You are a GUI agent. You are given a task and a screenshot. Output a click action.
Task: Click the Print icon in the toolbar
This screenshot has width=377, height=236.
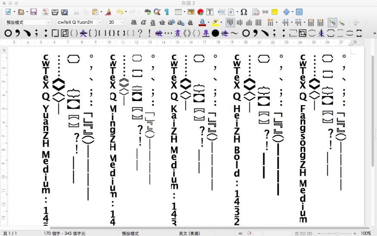point(55,12)
